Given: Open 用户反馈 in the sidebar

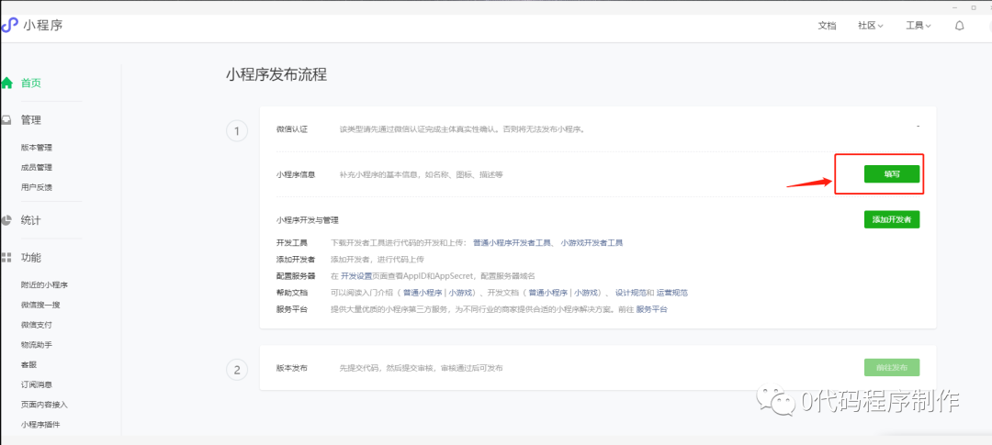Looking at the screenshot, I should (x=36, y=187).
